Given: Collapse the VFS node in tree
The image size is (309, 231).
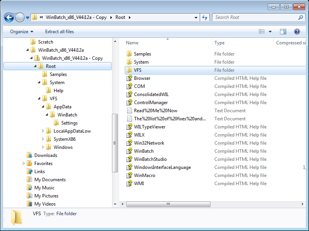Looking at the screenshot, I should 39,99.
